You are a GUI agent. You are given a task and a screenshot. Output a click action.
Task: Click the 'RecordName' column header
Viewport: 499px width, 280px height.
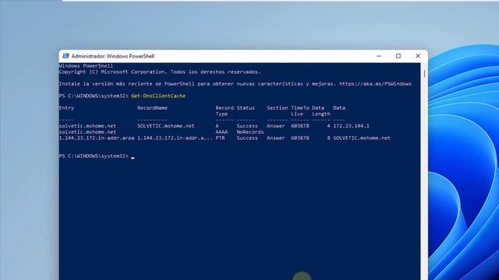153,108
